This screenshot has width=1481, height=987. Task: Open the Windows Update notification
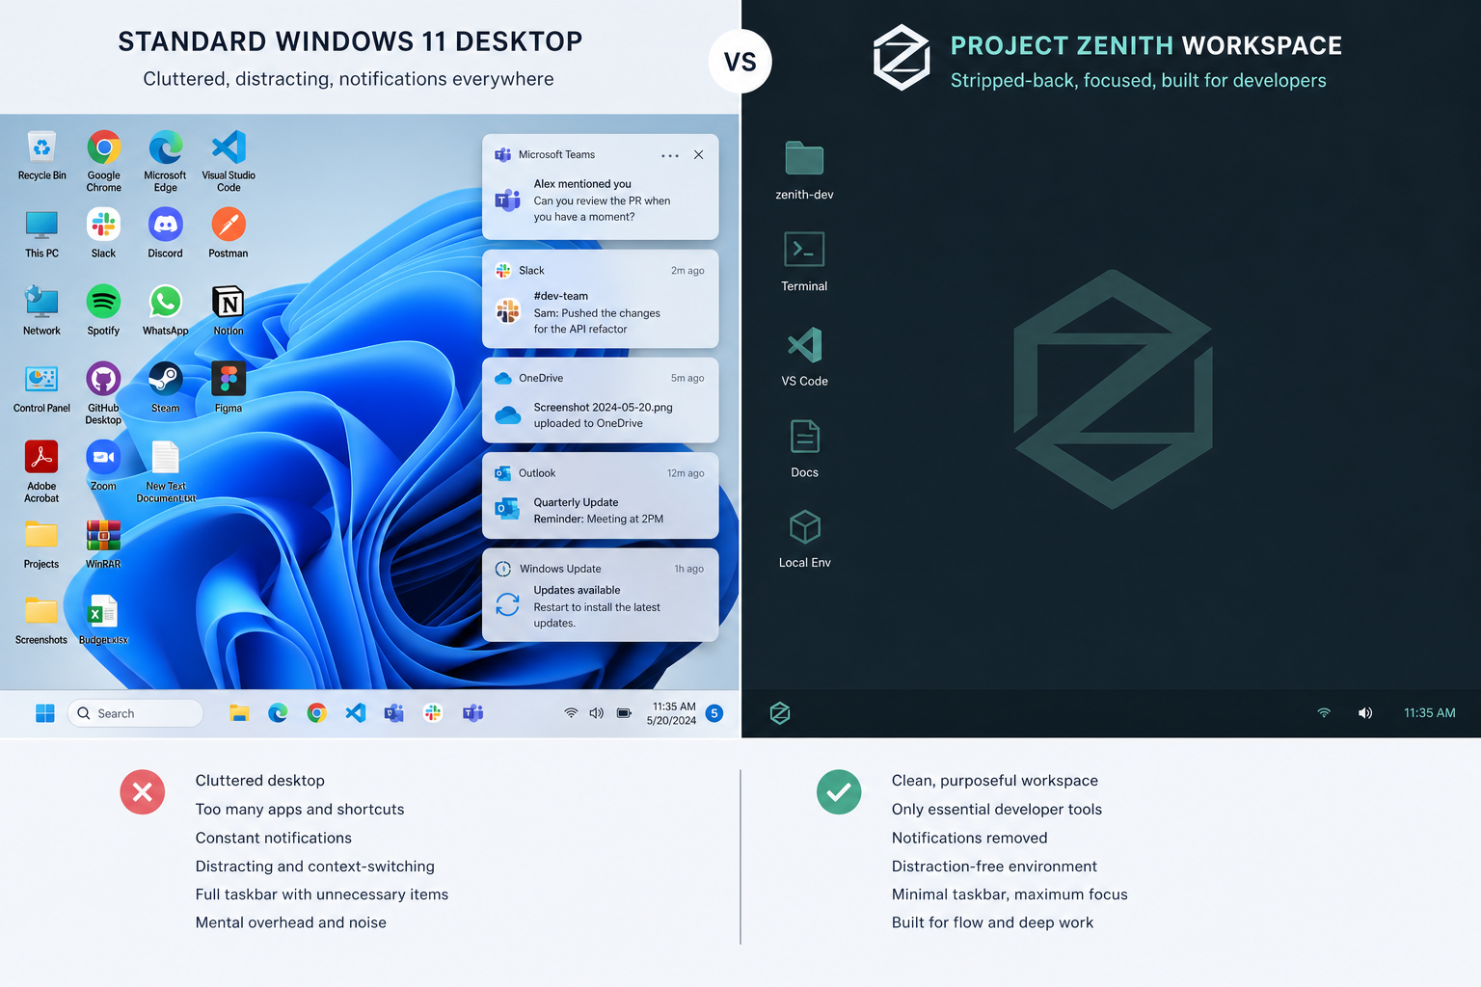click(600, 595)
